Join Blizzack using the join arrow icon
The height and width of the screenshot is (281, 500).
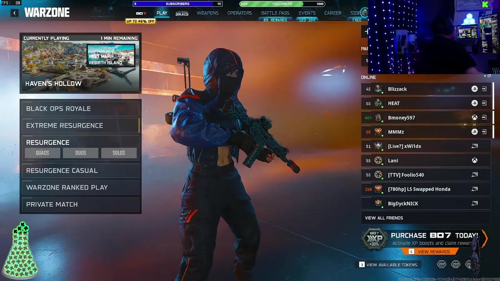pyautogui.click(x=484, y=89)
